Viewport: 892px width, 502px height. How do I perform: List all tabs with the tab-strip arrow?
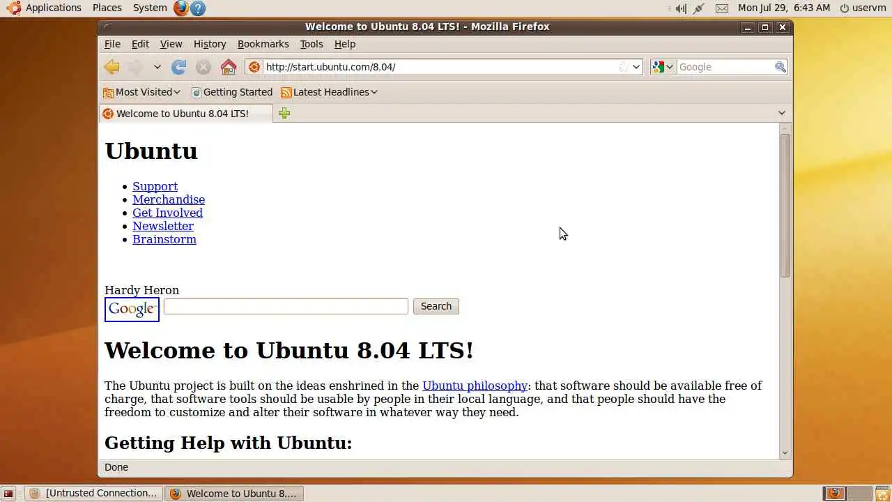[x=782, y=113]
